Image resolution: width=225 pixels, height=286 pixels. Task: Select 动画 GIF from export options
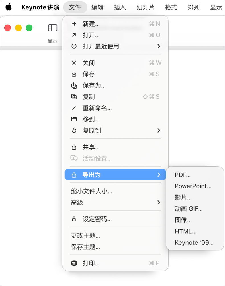pyautogui.click(x=189, y=208)
